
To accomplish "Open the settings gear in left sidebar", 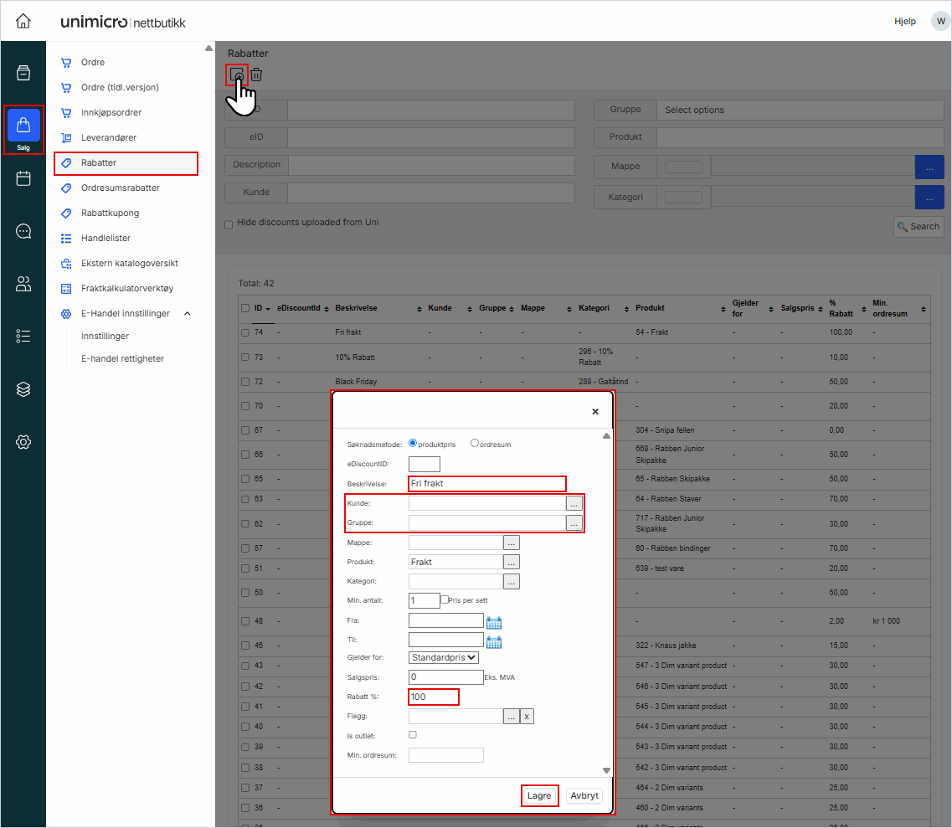I will click(x=23, y=442).
